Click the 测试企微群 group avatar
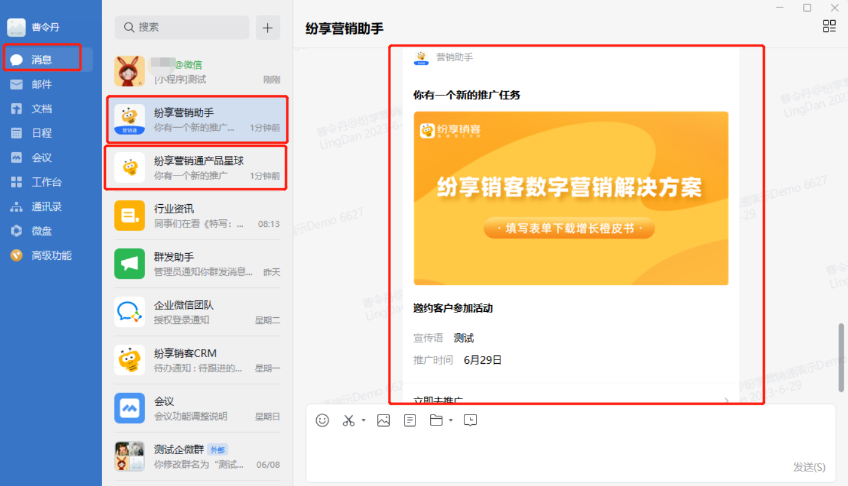Viewport: 848px width, 486px height. pos(130,456)
